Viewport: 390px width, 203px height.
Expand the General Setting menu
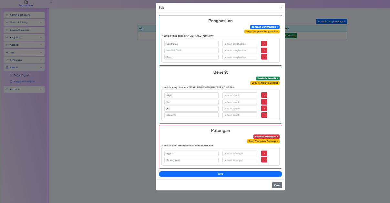coord(24,23)
